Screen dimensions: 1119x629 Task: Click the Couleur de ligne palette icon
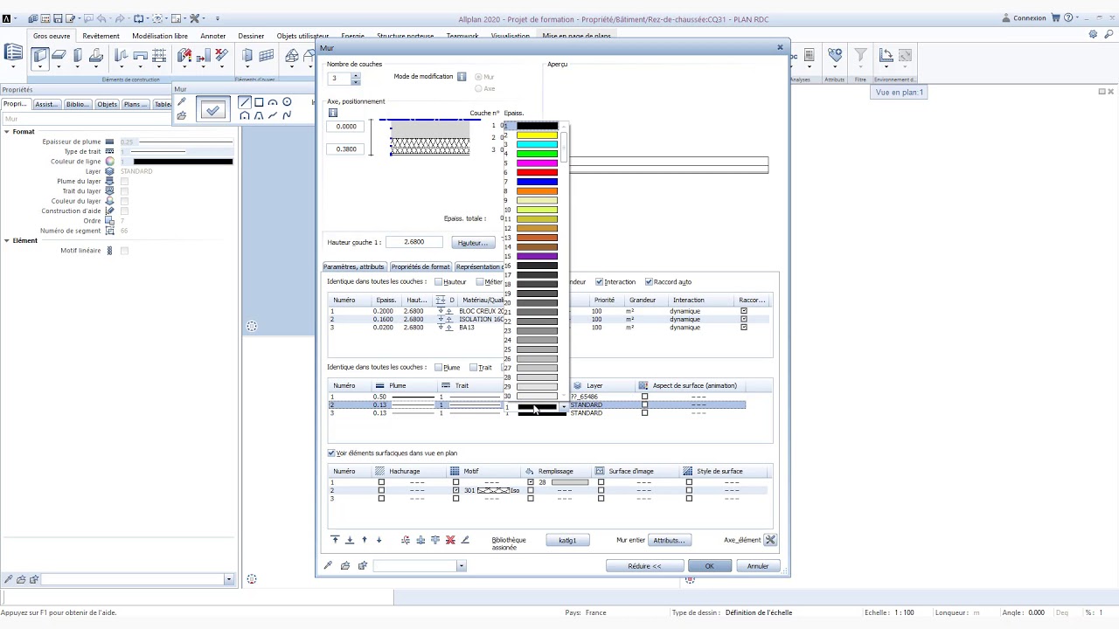click(109, 162)
